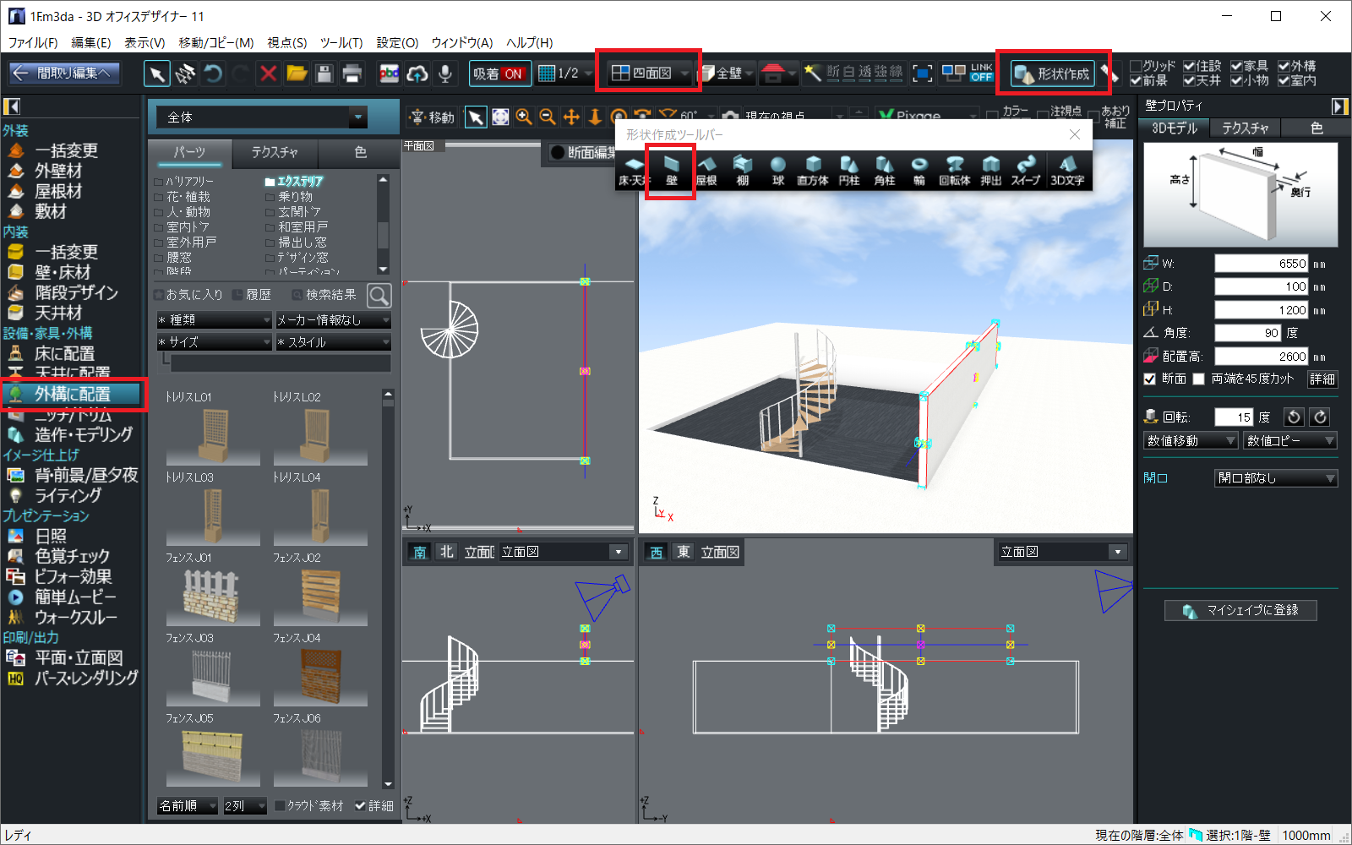Open the ファイル(F) menu
Screen dimensions: 1352x845
tap(33, 42)
